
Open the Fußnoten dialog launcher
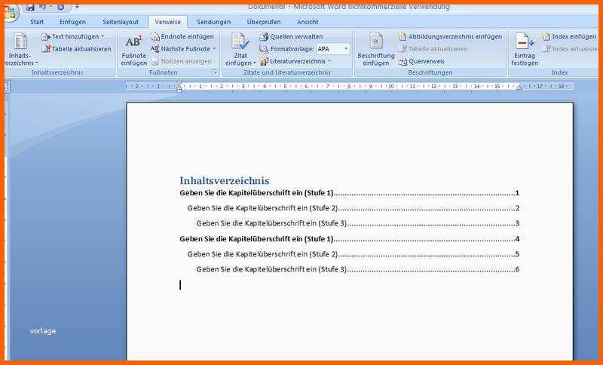[x=215, y=73]
